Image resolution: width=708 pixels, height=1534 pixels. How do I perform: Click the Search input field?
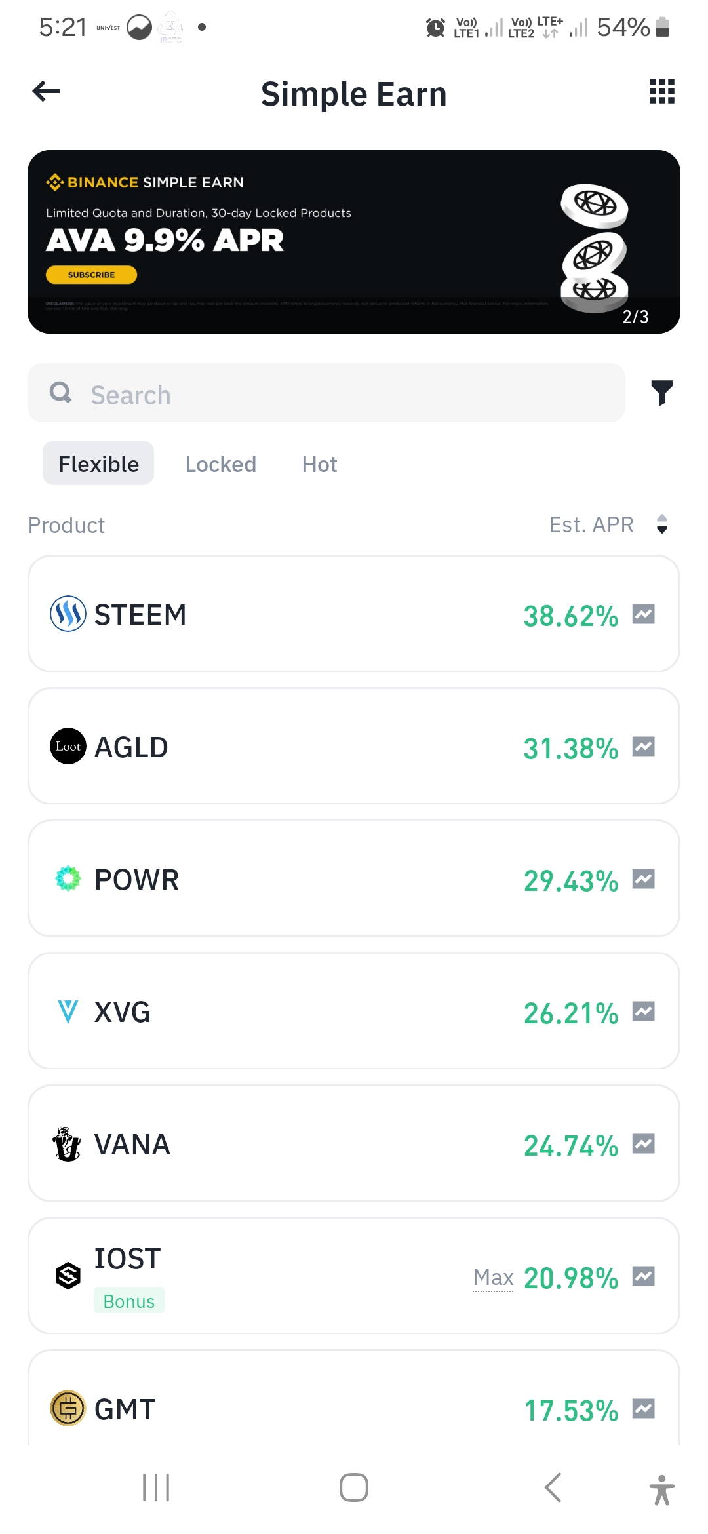(326, 393)
